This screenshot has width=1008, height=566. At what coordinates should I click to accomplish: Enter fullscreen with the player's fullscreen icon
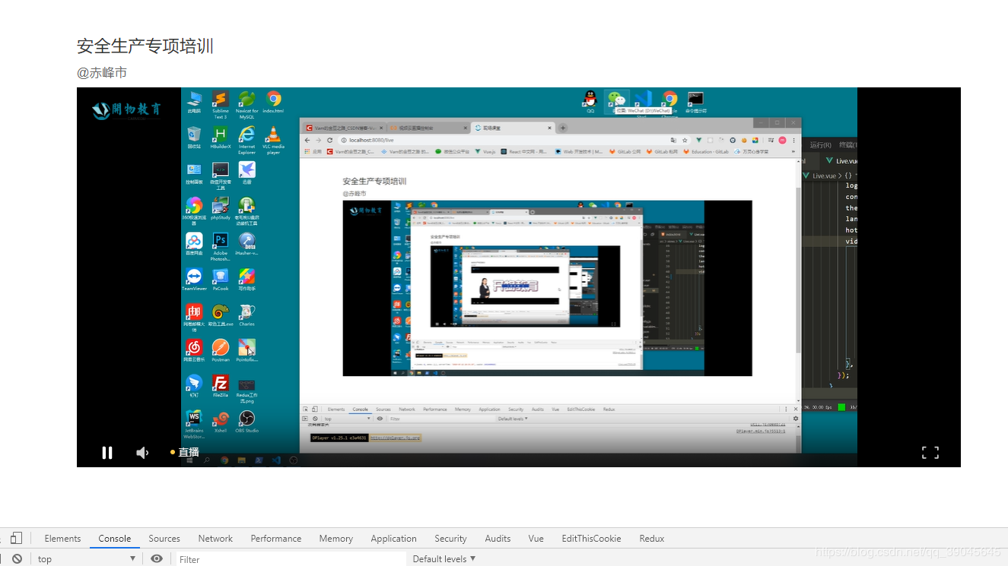tap(930, 453)
